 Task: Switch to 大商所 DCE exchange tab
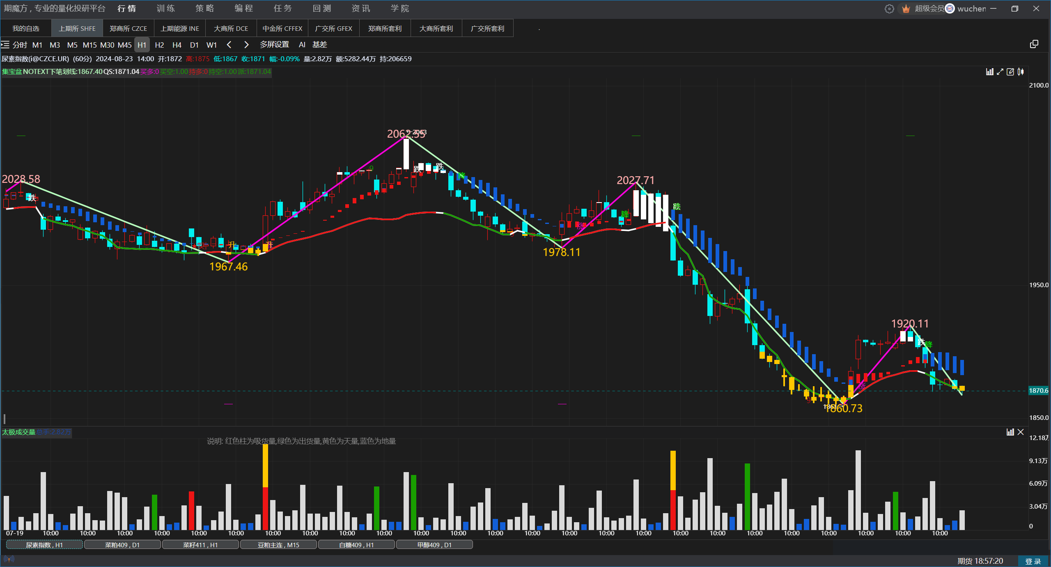[231, 28]
